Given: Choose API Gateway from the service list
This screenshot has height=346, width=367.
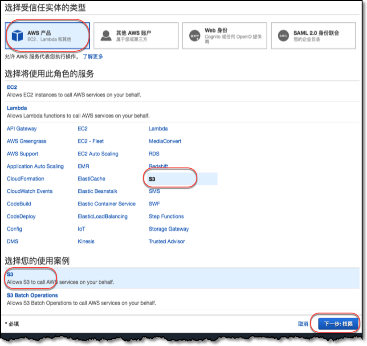Looking at the screenshot, I should pyautogui.click(x=22, y=129).
